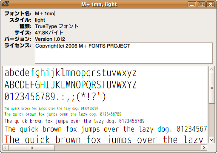Open the window menu icon in title bar

tap(6, 4)
